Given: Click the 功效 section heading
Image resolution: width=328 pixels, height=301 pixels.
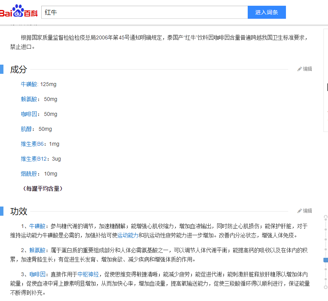Looking at the screenshot, I should pos(19,212).
